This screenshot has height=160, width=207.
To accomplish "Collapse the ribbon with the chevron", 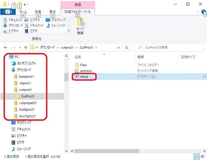I will (x=198, y=12).
